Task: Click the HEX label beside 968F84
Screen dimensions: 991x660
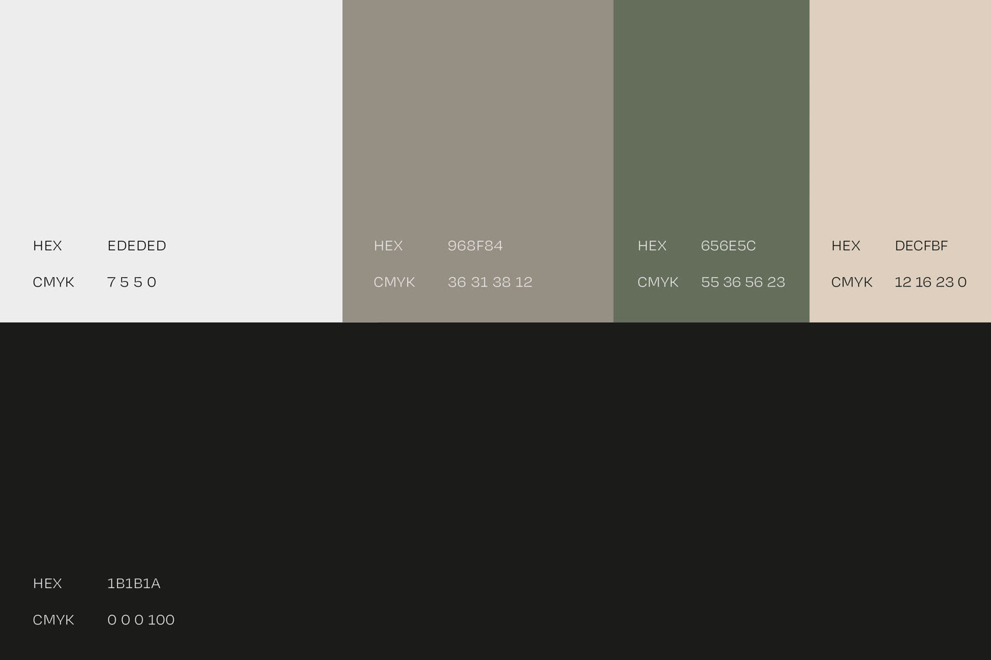Action: click(x=388, y=246)
